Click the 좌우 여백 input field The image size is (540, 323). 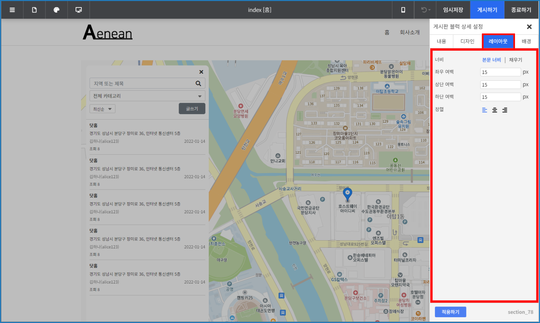click(500, 72)
